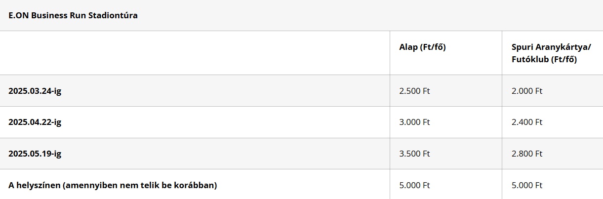Image resolution: width=603 pixels, height=199 pixels.
Task: Click the 2025.03.24-ig deadline row label
Action: (x=35, y=91)
